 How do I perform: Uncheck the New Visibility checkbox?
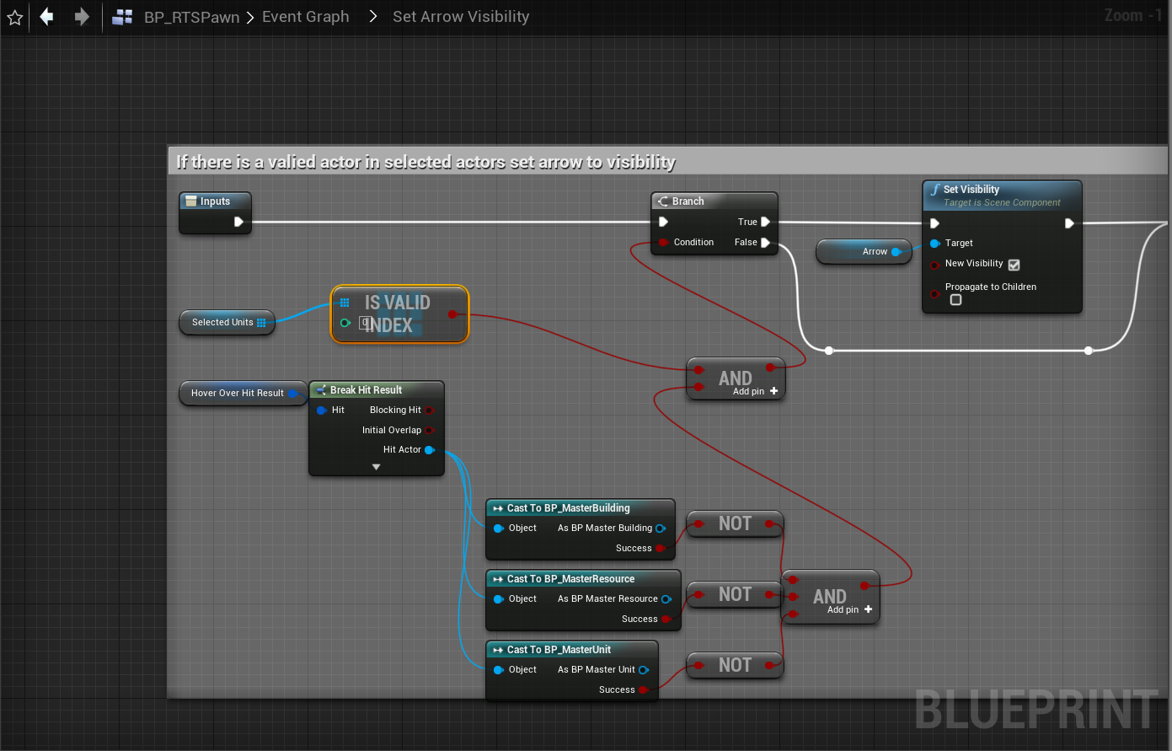coord(1014,265)
